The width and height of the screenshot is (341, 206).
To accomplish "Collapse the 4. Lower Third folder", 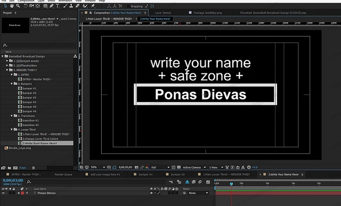I will (12, 130).
